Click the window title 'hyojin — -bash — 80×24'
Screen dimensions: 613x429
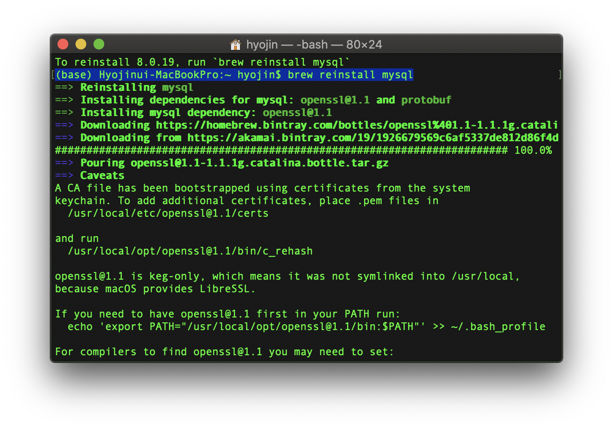[314, 45]
